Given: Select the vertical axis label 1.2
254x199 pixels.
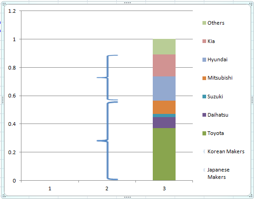Looking at the screenshot, I should 12,11.
